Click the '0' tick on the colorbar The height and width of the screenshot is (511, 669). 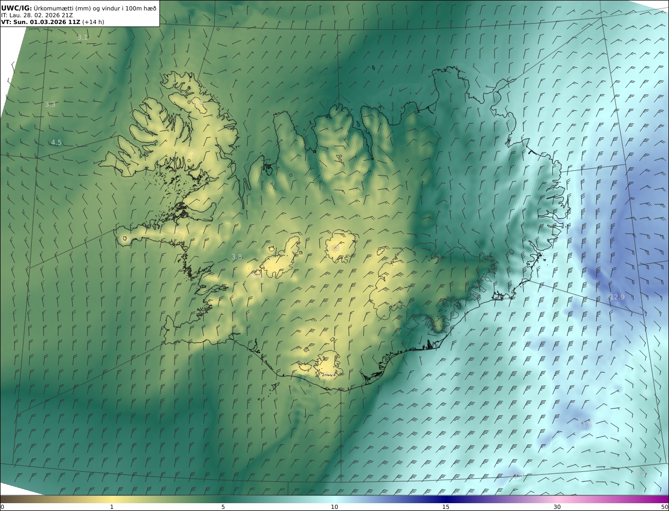tap(2, 507)
